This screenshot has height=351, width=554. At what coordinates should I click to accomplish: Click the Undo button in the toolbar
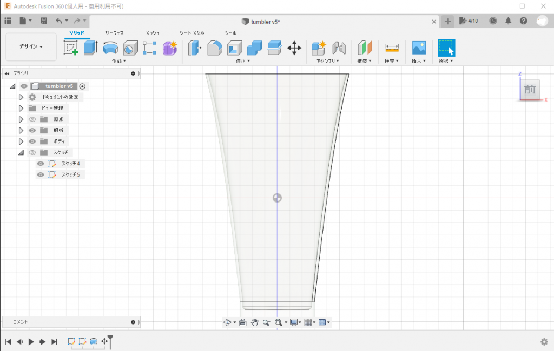coord(60,20)
